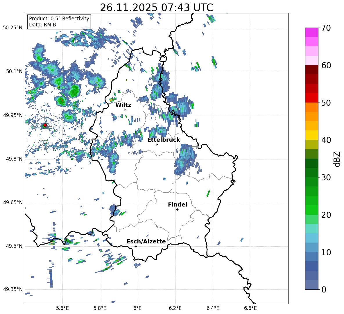344x314 pixels.
Task: Click the 6.6°E longitude label
Action: (x=250, y=308)
